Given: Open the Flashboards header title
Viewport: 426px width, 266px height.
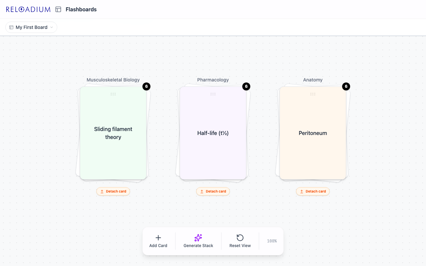Looking at the screenshot, I should [81, 9].
